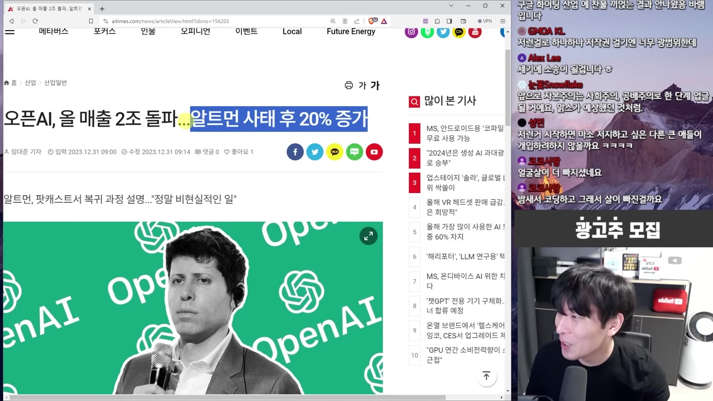Open the zoom magnifier icon in address bar

[333, 21]
